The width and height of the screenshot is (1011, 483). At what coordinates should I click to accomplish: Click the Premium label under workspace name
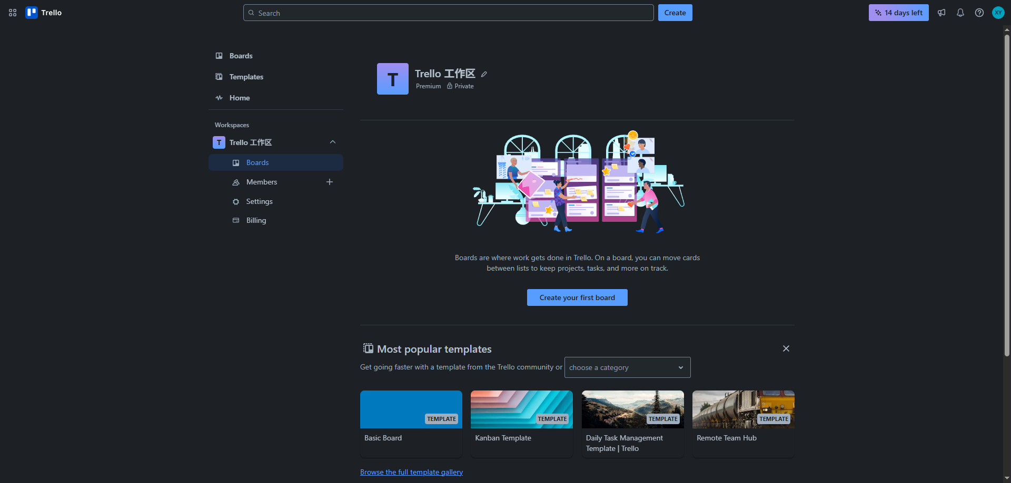pyautogui.click(x=429, y=86)
